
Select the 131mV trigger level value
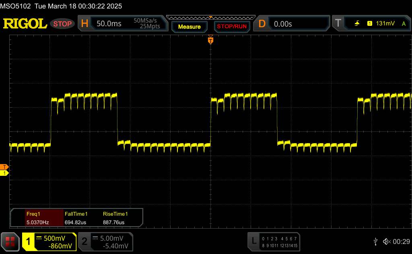(x=385, y=23)
